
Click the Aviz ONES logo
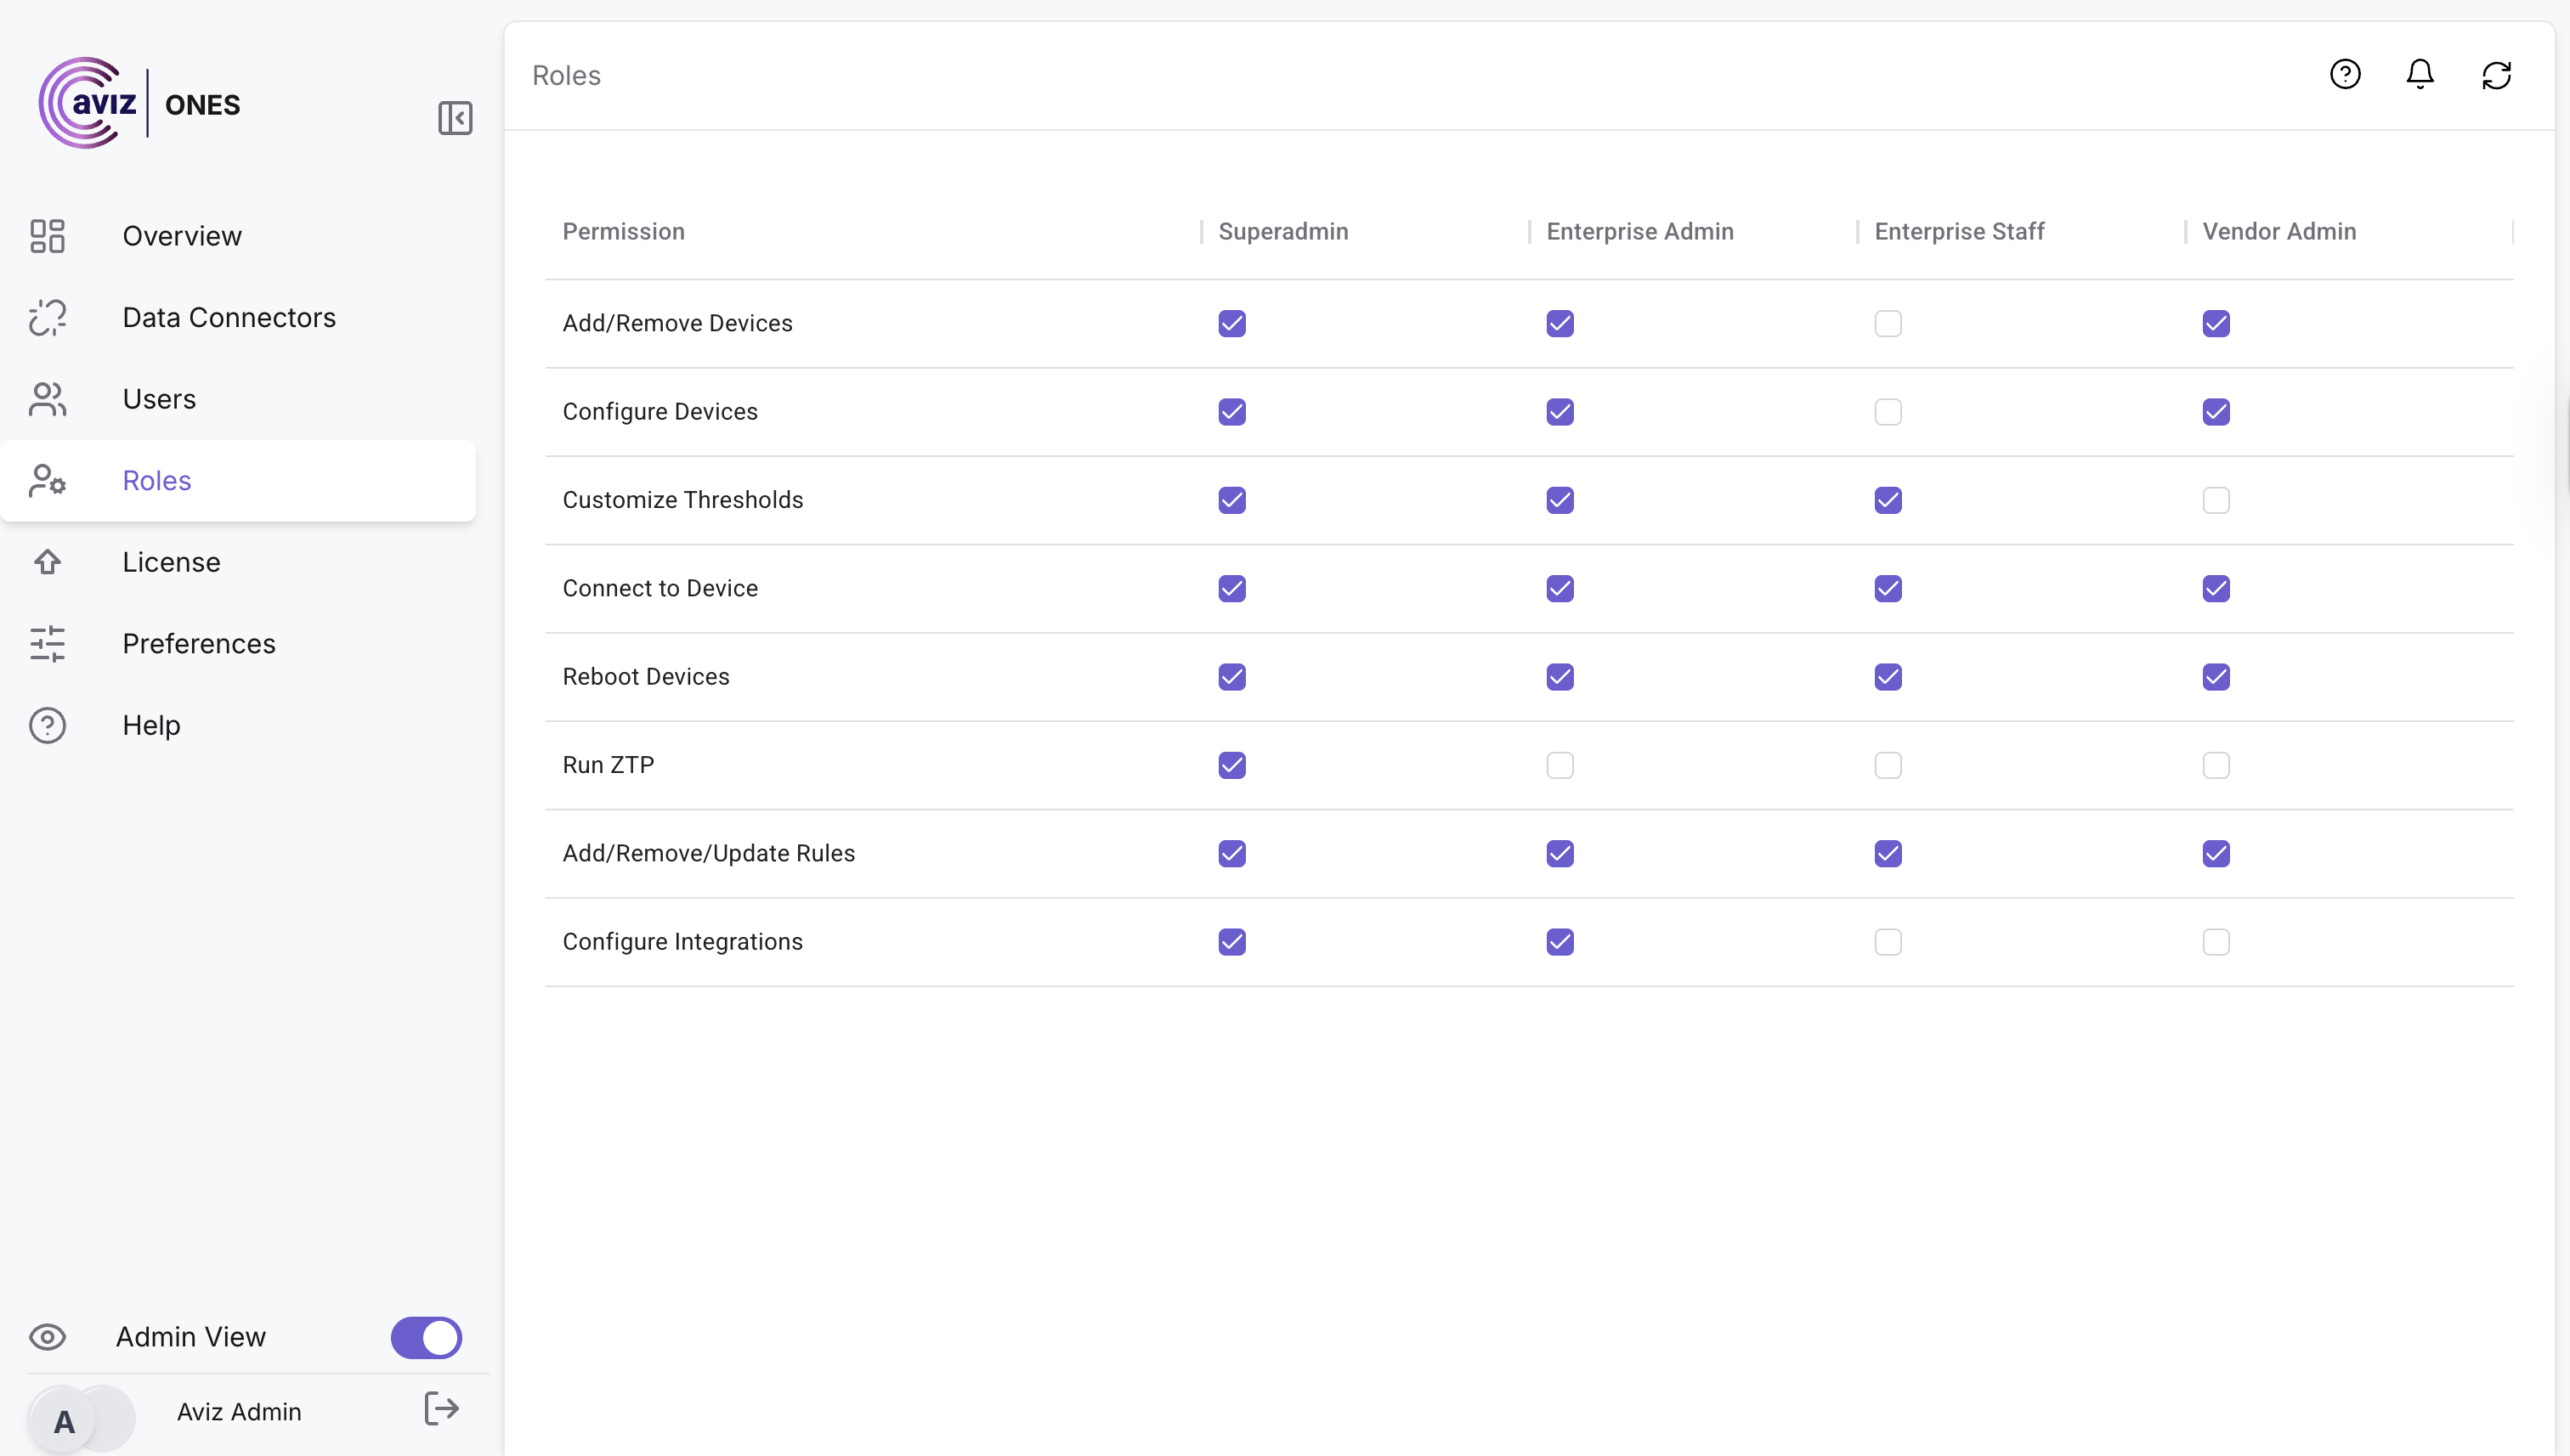(x=140, y=103)
